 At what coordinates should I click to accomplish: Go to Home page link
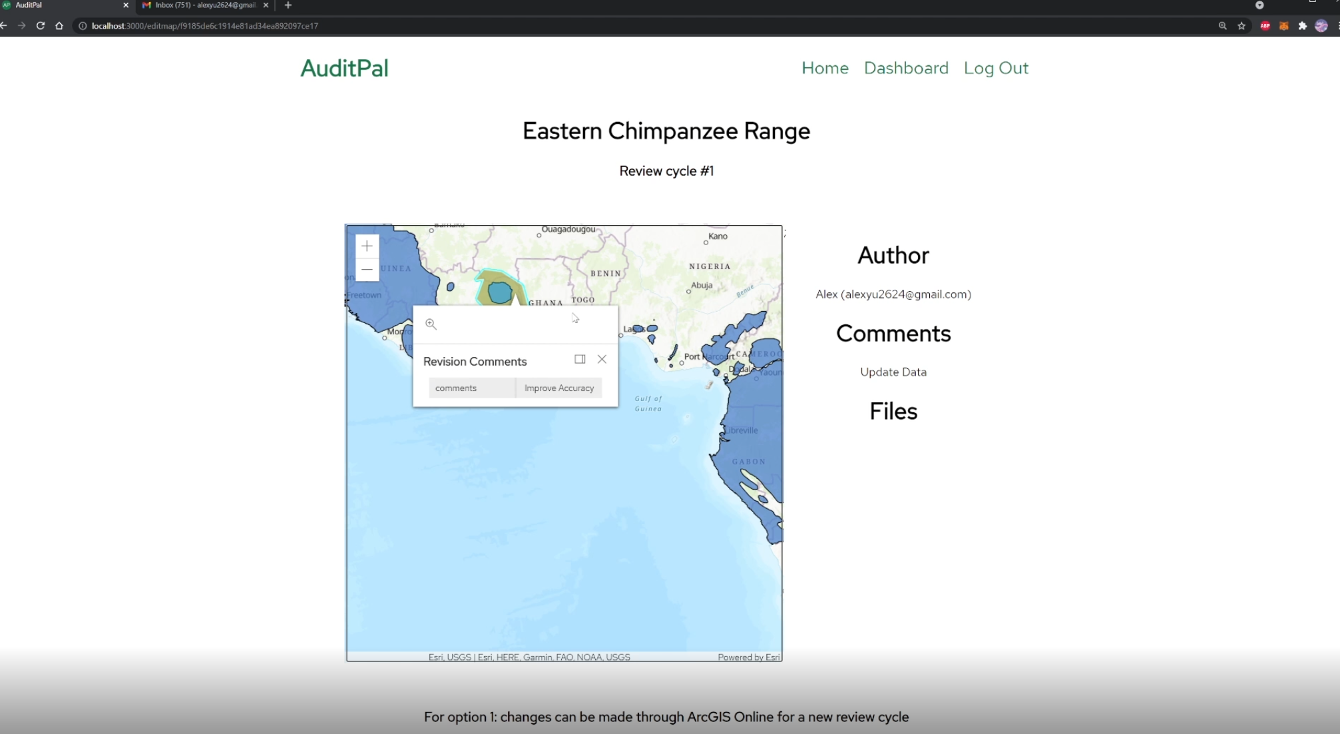click(825, 68)
